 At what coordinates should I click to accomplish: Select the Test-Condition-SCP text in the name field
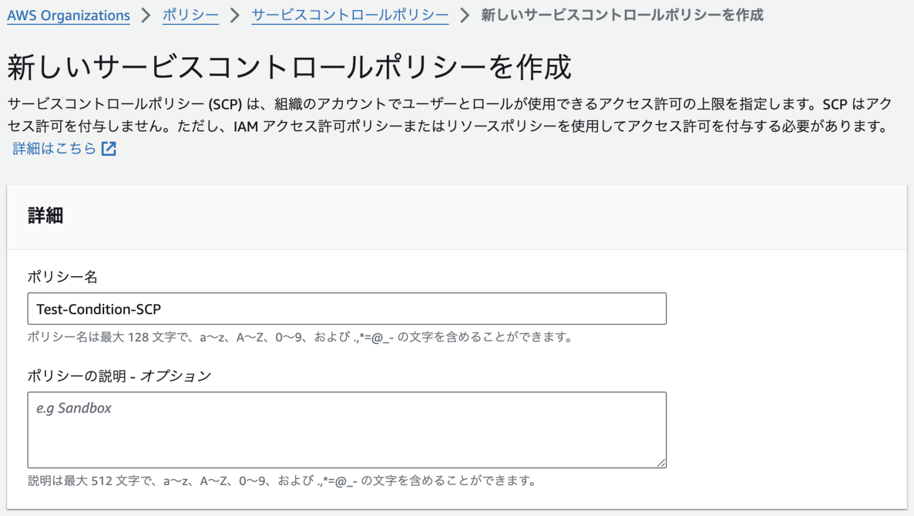click(x=99, y=309)
